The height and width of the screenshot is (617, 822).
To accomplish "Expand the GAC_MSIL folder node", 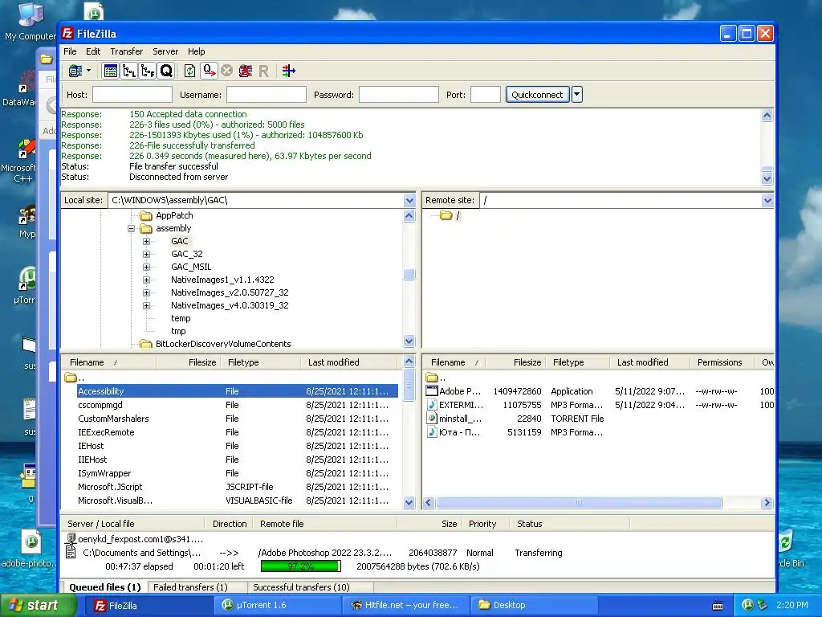I will pyautogui.click(x=147, y=267).
